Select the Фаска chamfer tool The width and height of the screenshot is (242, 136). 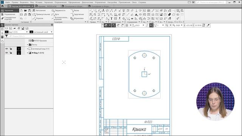coord(75,11)
